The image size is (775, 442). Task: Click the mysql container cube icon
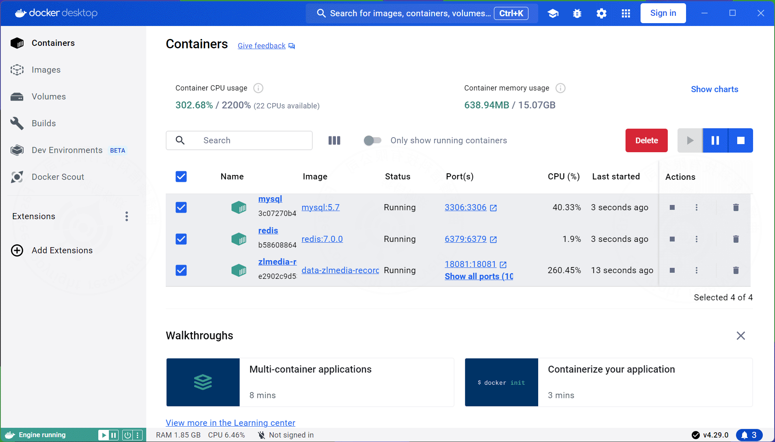[x=239, y=207]
